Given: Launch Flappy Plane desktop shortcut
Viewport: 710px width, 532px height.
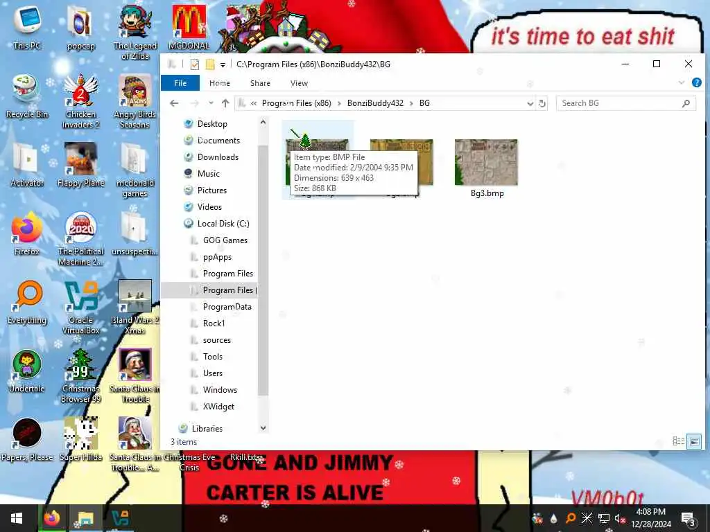Looking at the screenshot, I should (80, 165).
